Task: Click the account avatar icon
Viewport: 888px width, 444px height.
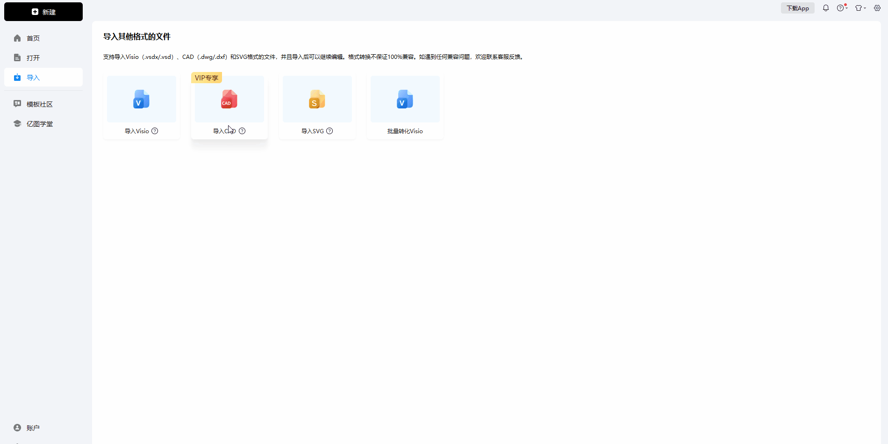Action: 17,428
